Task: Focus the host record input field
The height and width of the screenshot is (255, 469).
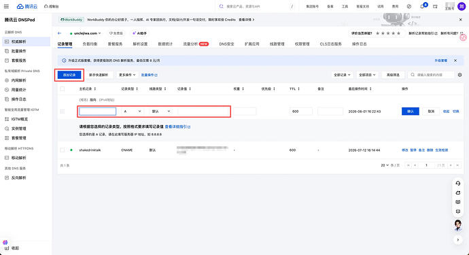Action: pos(97,112)
